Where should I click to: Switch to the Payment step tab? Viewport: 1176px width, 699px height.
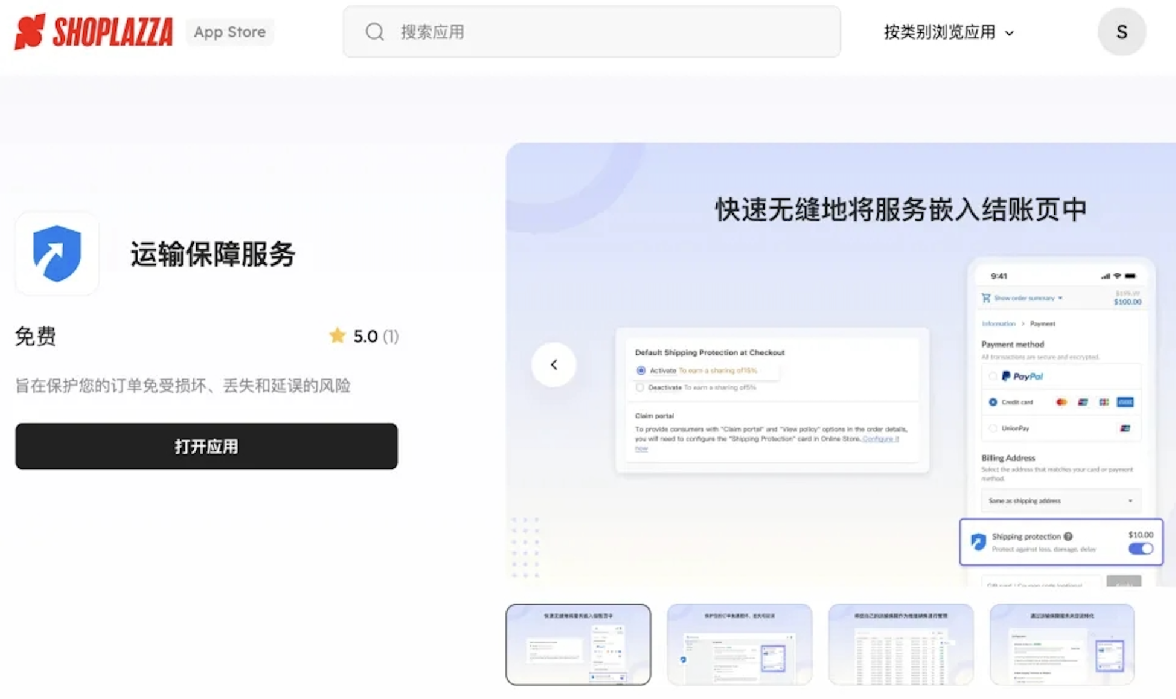click(1043, 323)
